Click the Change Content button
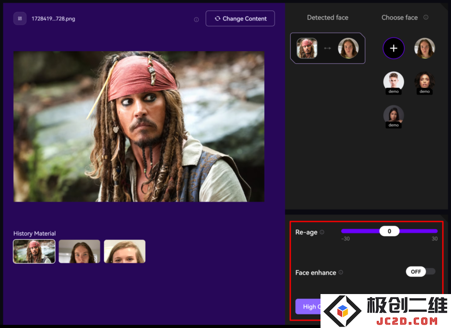Viewport: 451px width, 328px height. click(x=240, y=18)
